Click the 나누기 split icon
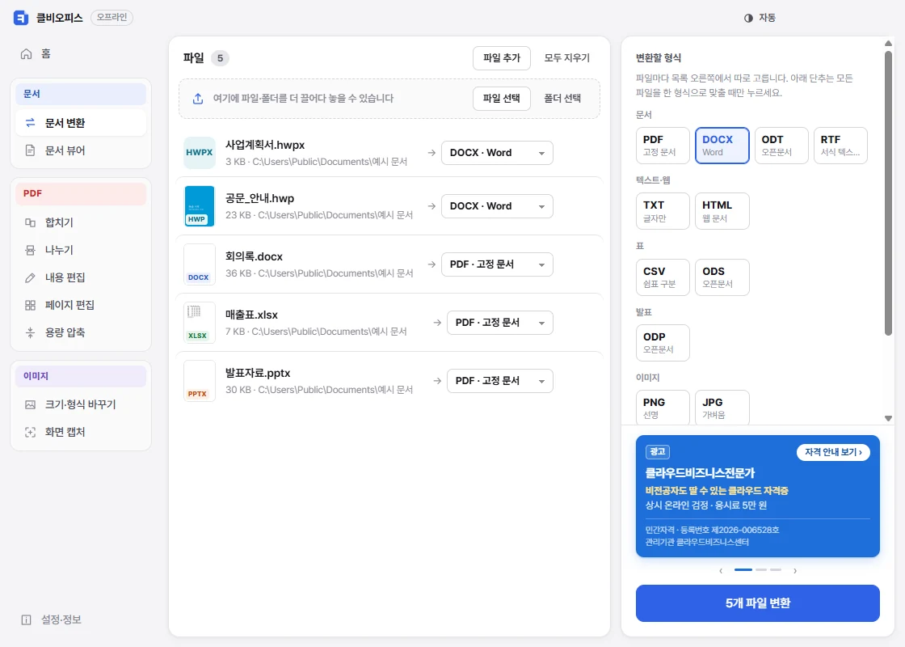Viewport: 905px width, 647px height. pyautogui.click(x=30, y=250)
